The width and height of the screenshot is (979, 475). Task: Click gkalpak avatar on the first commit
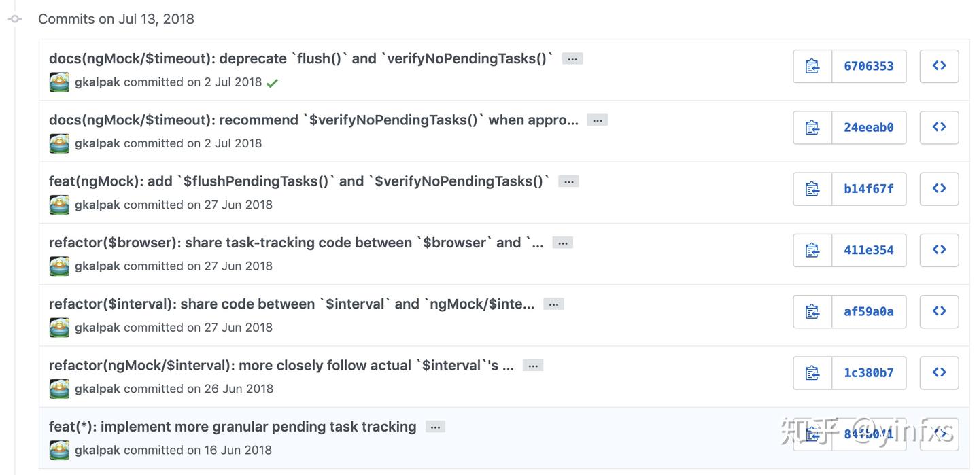tap(59, 82)
